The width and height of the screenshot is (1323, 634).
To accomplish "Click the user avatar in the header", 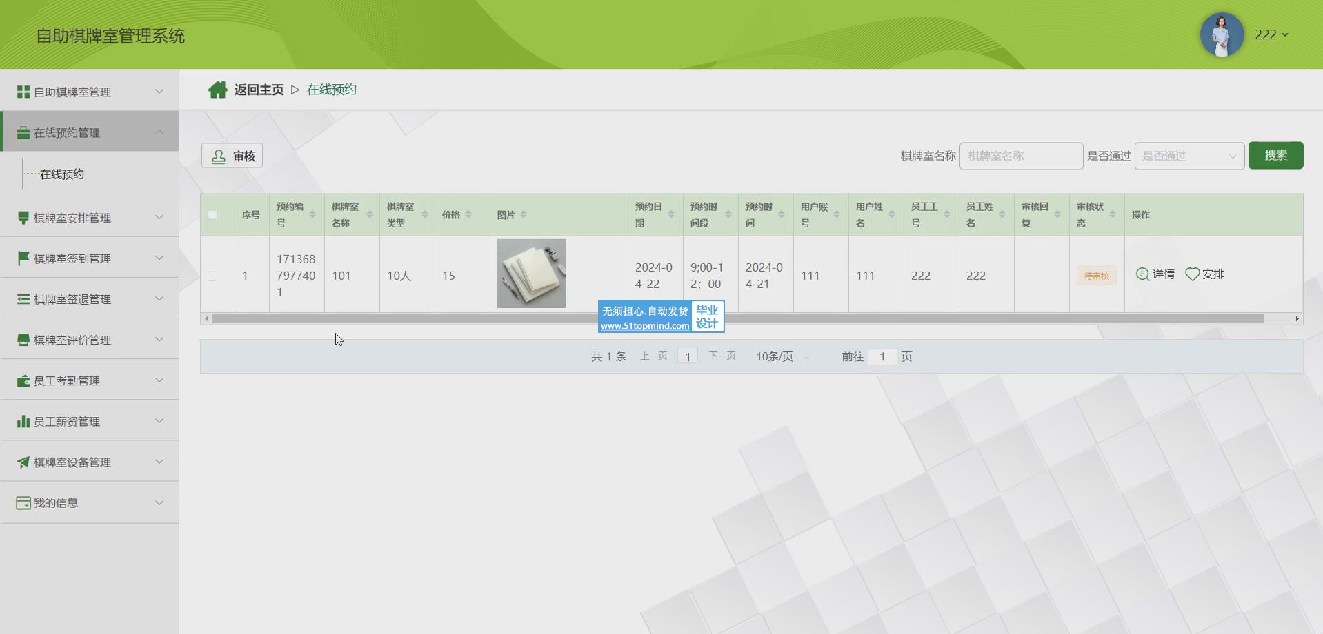I will click(1221, 34).
